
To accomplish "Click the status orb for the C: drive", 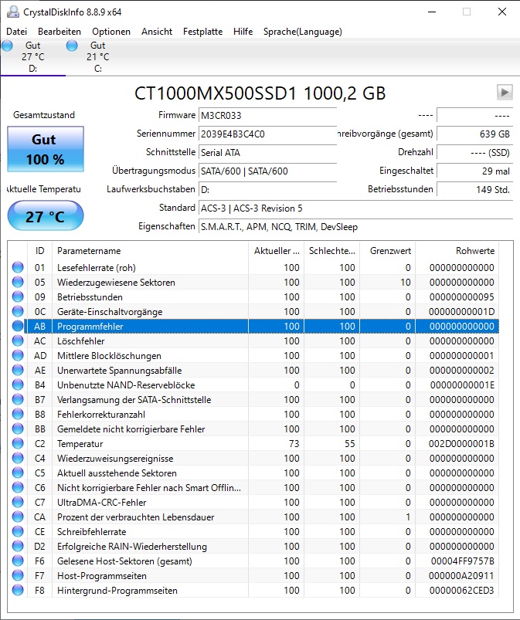I will (72, 46).
